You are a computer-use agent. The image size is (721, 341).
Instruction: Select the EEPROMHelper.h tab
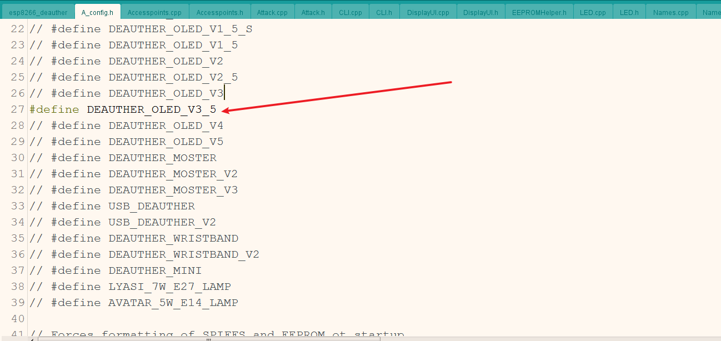click(539, 11)
